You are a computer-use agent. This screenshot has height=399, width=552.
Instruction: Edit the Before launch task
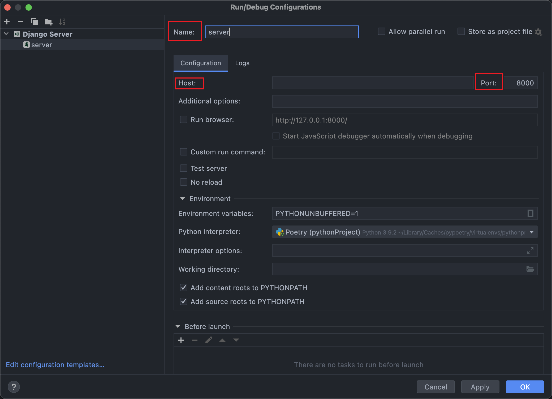209,340
